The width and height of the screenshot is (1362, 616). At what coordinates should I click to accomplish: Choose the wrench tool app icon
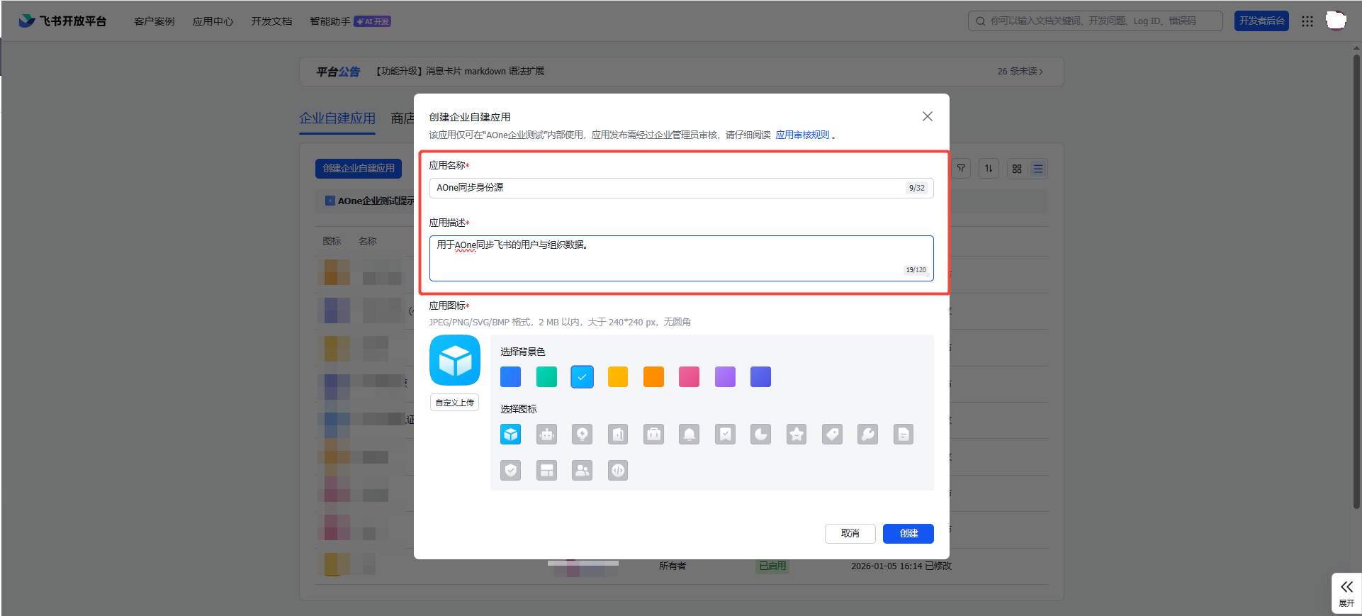[868, 435]
